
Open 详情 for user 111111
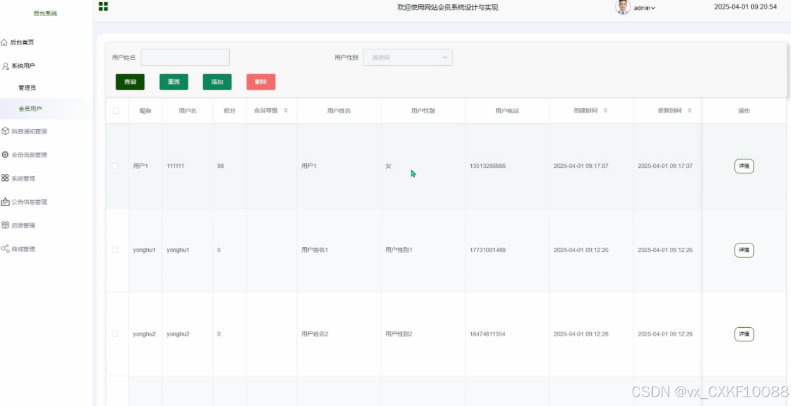(744, 166)
